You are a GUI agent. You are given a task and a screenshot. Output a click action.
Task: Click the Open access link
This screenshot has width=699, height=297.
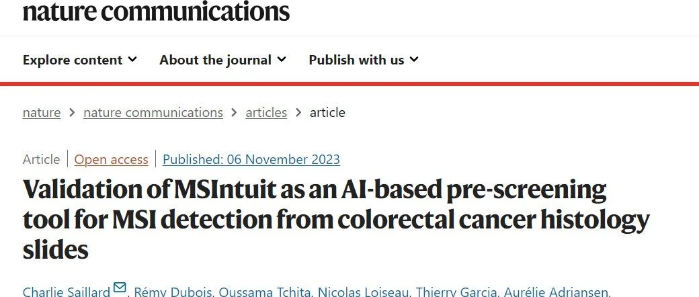pyautogui.click(x=111, y=159)
